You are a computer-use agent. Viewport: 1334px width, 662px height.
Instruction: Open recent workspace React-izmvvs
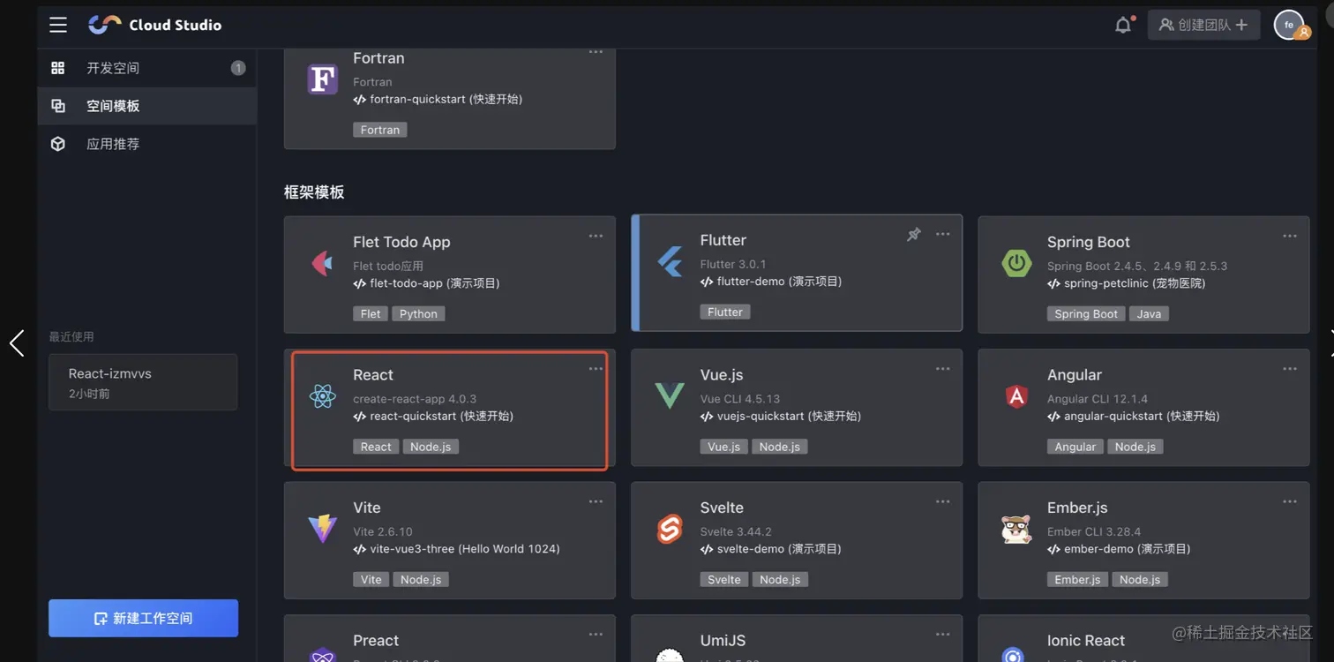pos(143,382)
